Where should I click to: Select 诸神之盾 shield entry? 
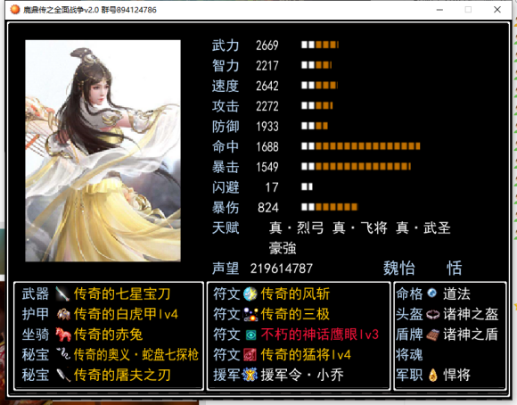coord(471,335)
